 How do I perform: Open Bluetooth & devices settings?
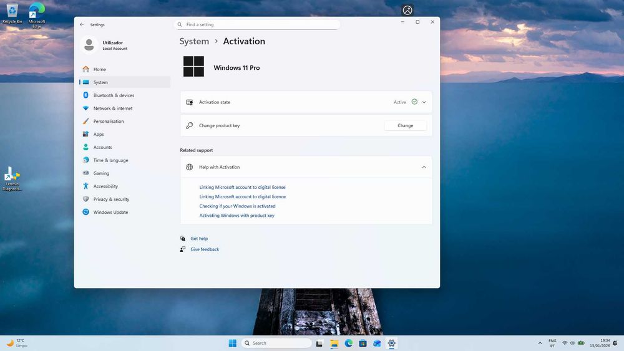125,95
